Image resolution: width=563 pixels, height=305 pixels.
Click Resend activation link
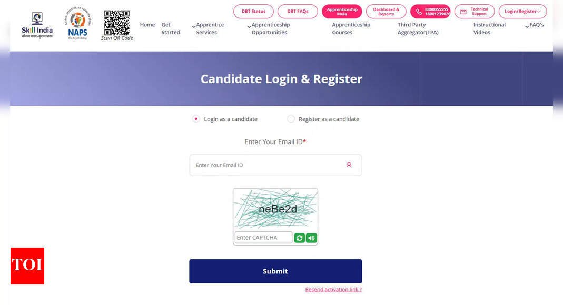[x=333, y=290]
